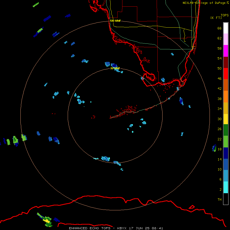
Task: Click the light pink legend swatch
Action: (226, 39)
